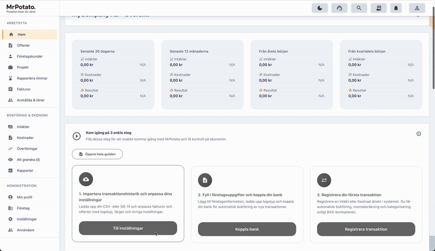The image size is (435, 251).
Task: Click the document icon in step 2
Action: click(x=205, y=180)
